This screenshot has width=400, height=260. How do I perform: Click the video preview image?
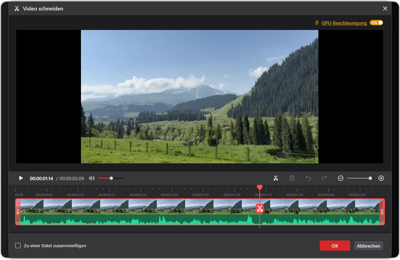pyautogui.click(x=199, y=97)
